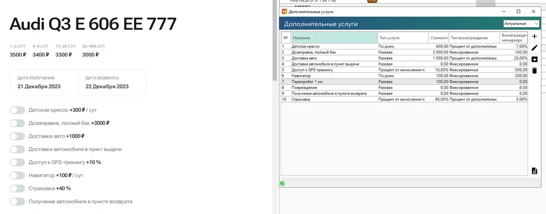The image size is (546, 214).
Task: Open the Дата получения date field
Action: click(44, 83)
